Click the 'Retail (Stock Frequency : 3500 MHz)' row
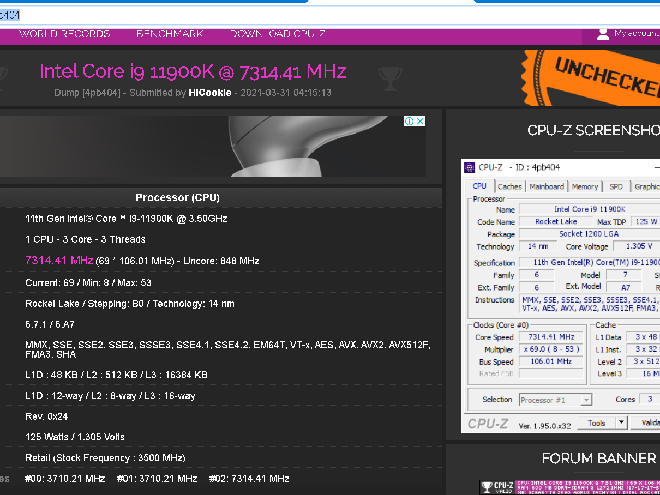This screenshot has width=660, height=495. pos(221,458)
